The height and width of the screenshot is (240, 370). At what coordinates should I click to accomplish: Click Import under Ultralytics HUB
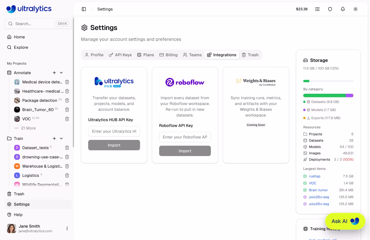point(114,145)
